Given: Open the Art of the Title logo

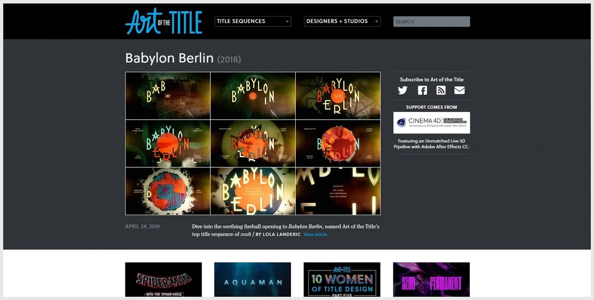Looking at the screenshot, I should pyautogui.click(x=164, y=21).
